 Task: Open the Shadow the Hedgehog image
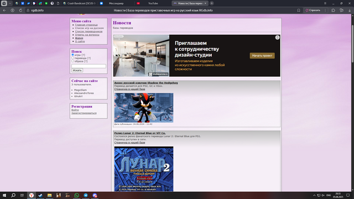click(144, 108)
